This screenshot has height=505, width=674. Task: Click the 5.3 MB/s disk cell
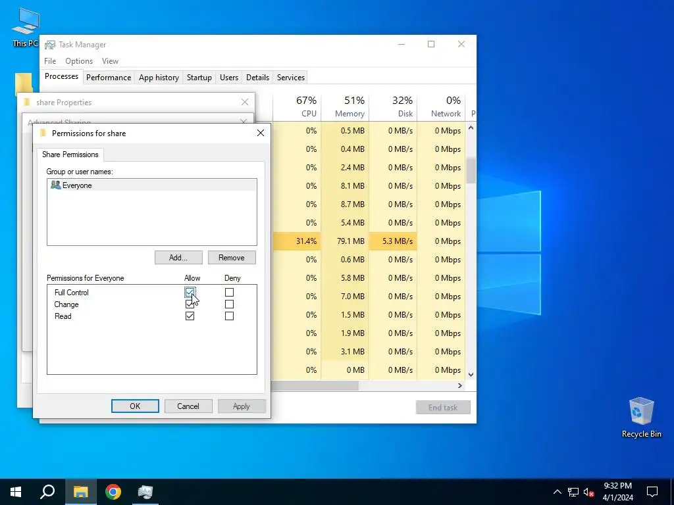(x=394, y=241)
